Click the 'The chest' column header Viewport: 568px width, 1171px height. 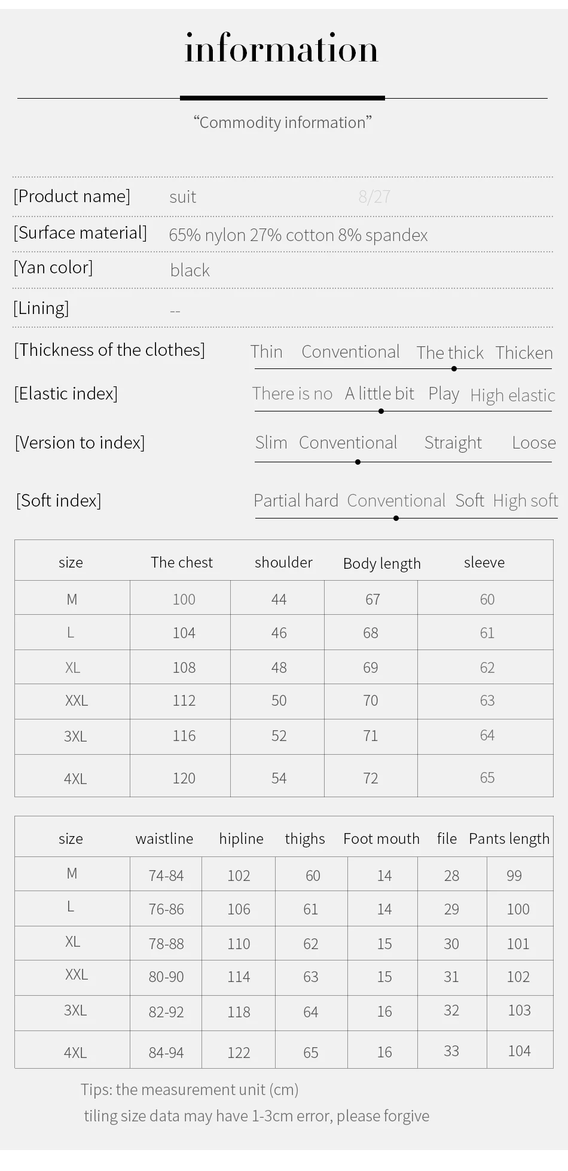(x=182, y=562)
